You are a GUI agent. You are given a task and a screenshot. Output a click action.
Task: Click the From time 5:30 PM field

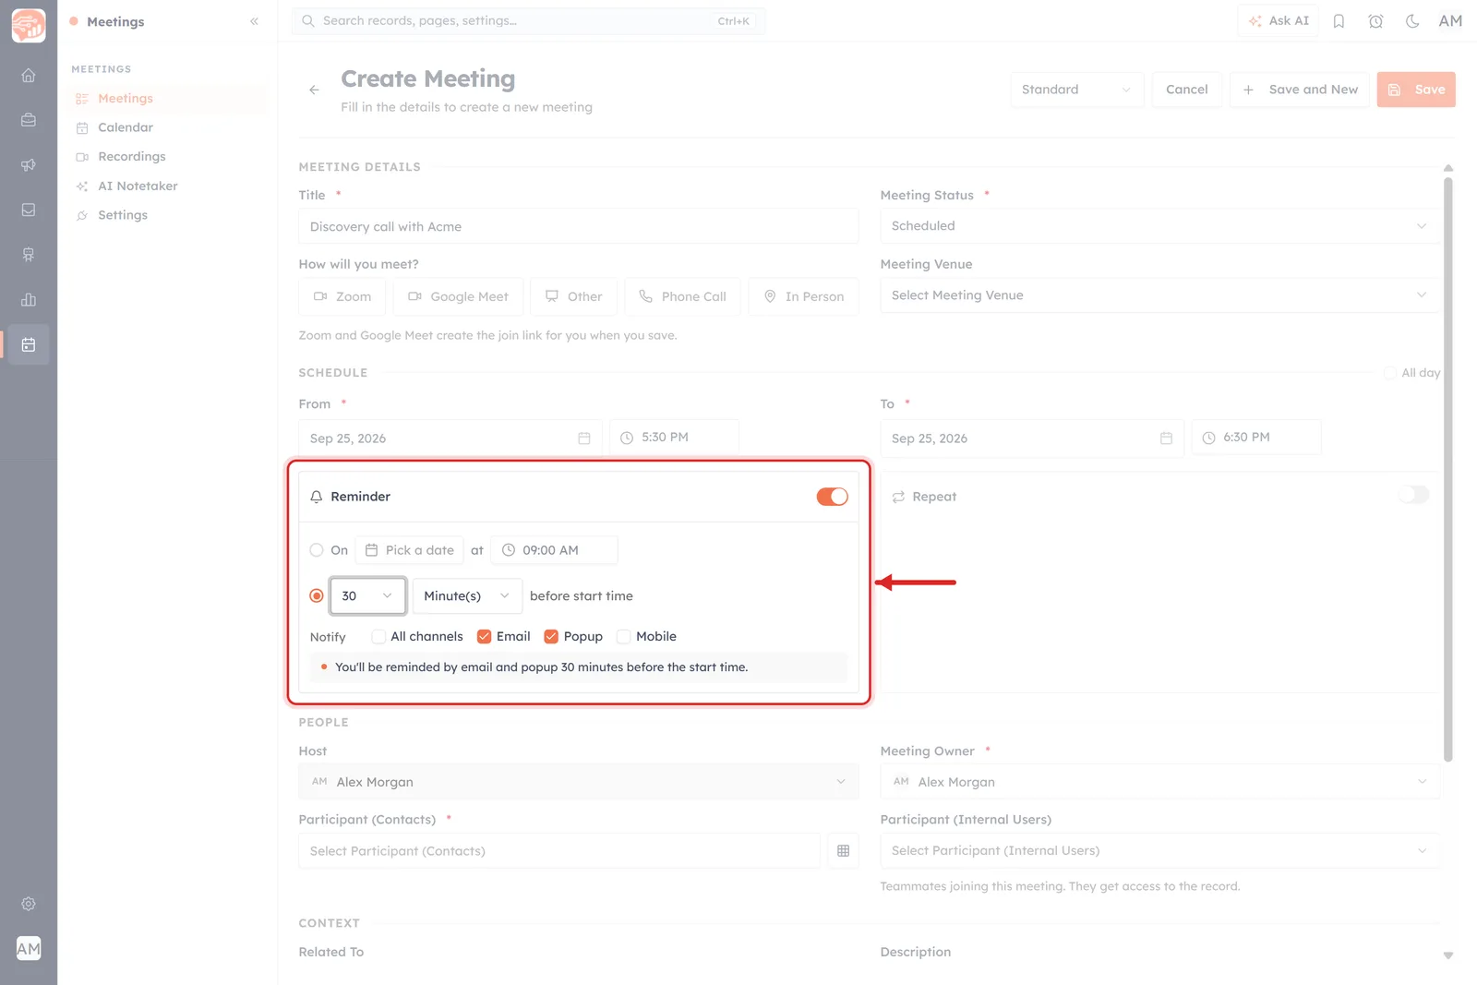tap(674, 438)
